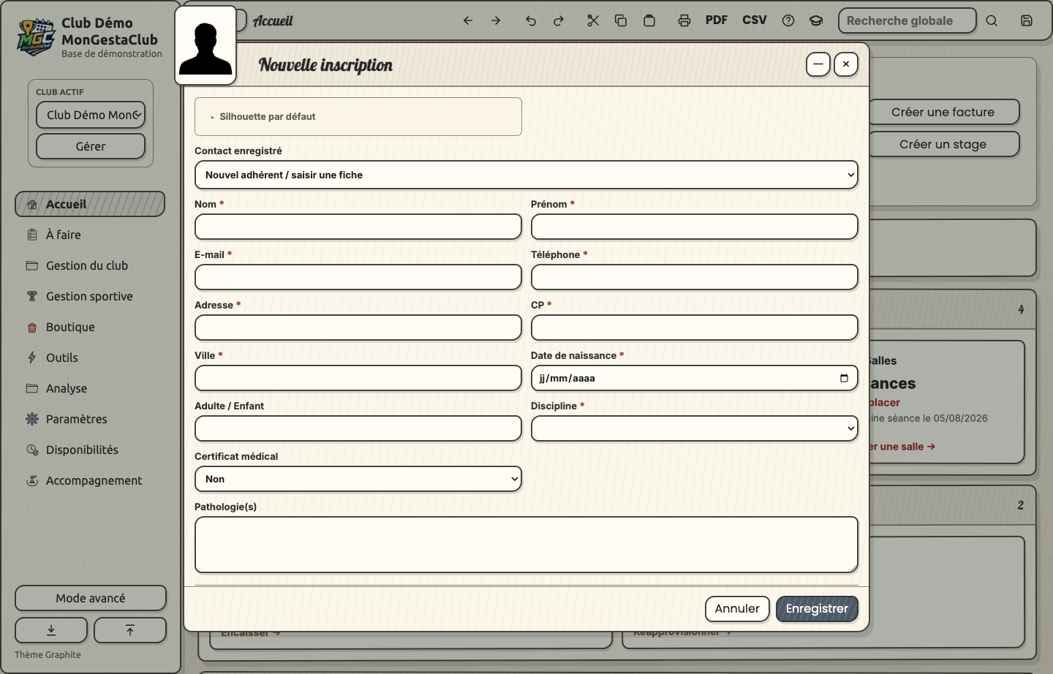This screenshot has height=674, width=1053.
Task: Click the Gérer button
Action: pyautogui.click(x=91, y=146)
